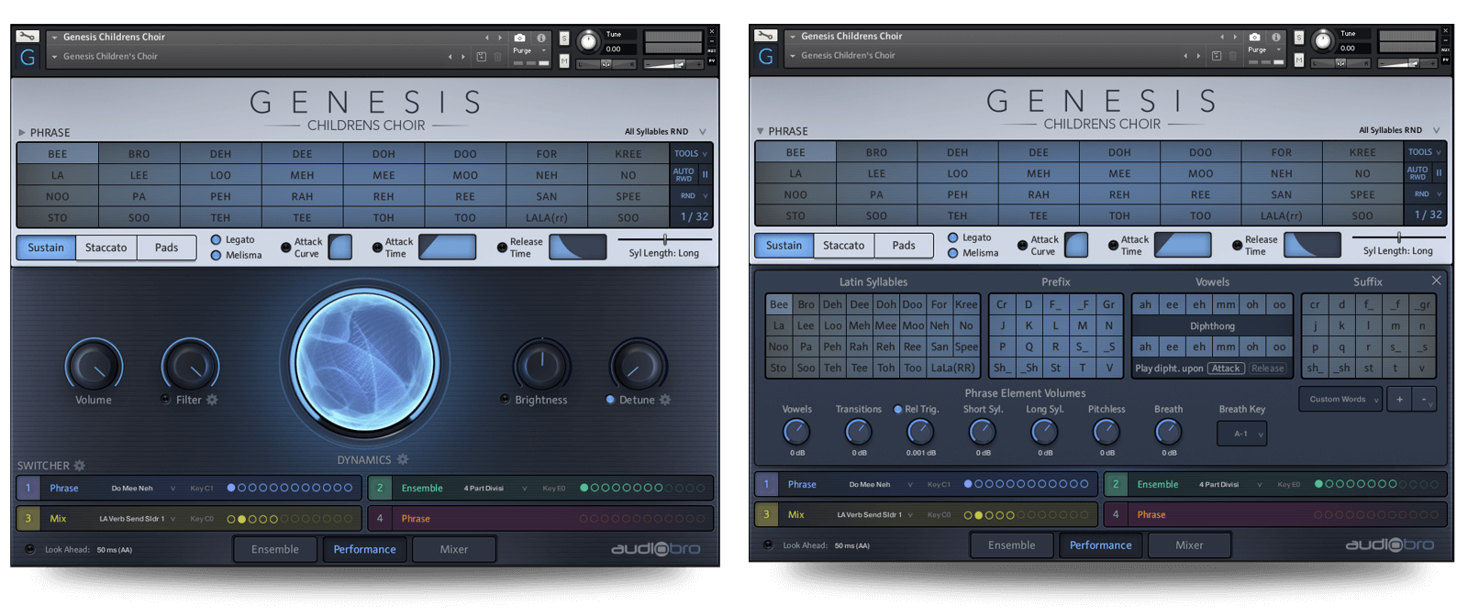Open the Breath Key A-1 dropdown
This screenshot has width=1468, height=616.
[x=1241, y=434]
